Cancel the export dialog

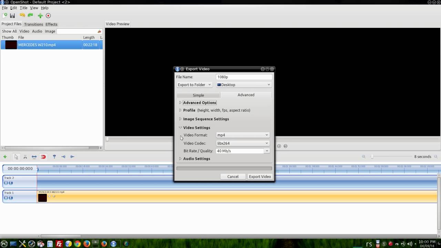233,177
